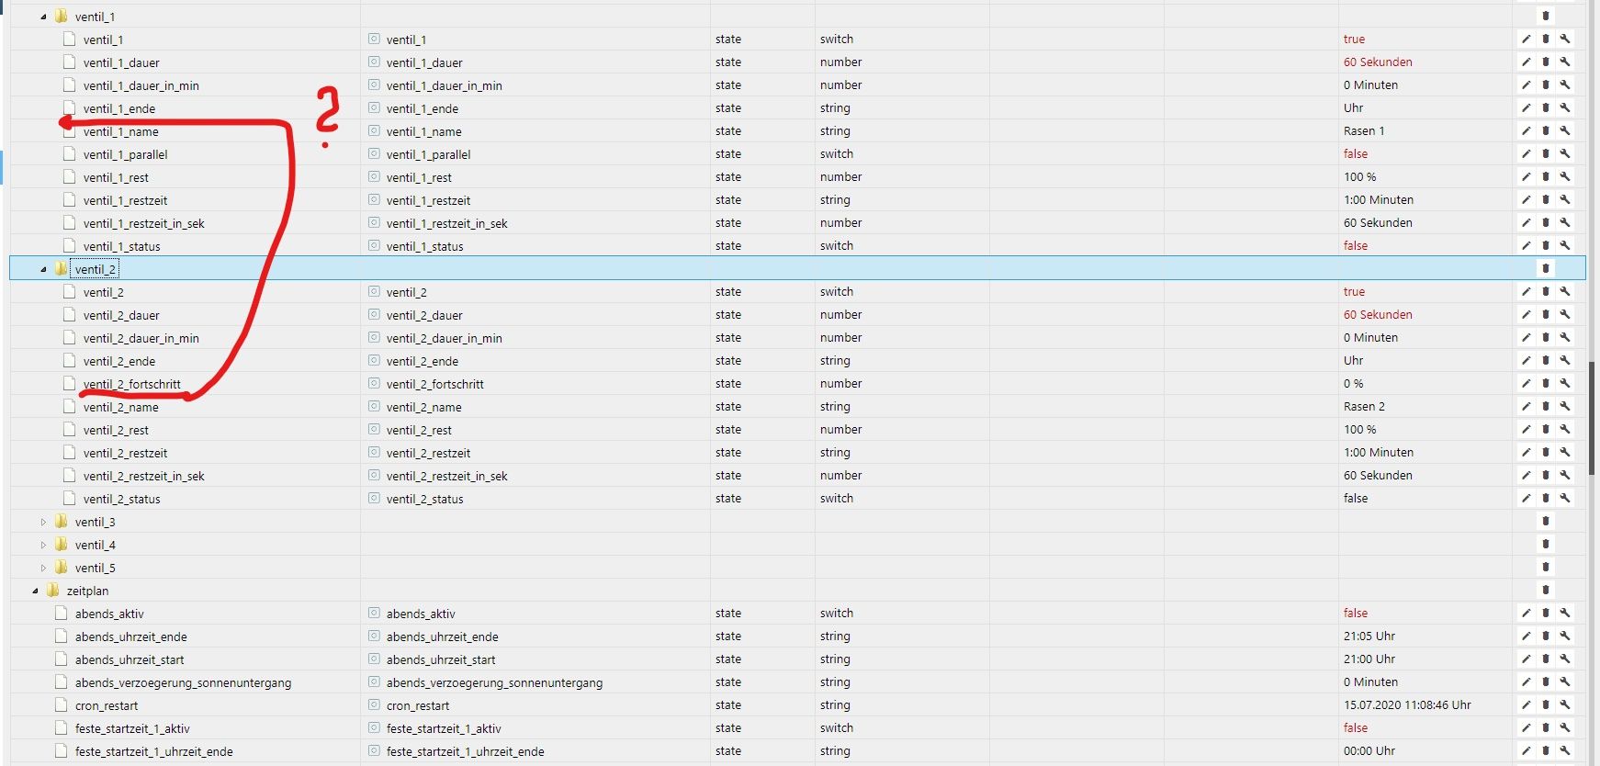Select ventil_1_dauer in the tree

pyautogui.click(x=121, y=62)
